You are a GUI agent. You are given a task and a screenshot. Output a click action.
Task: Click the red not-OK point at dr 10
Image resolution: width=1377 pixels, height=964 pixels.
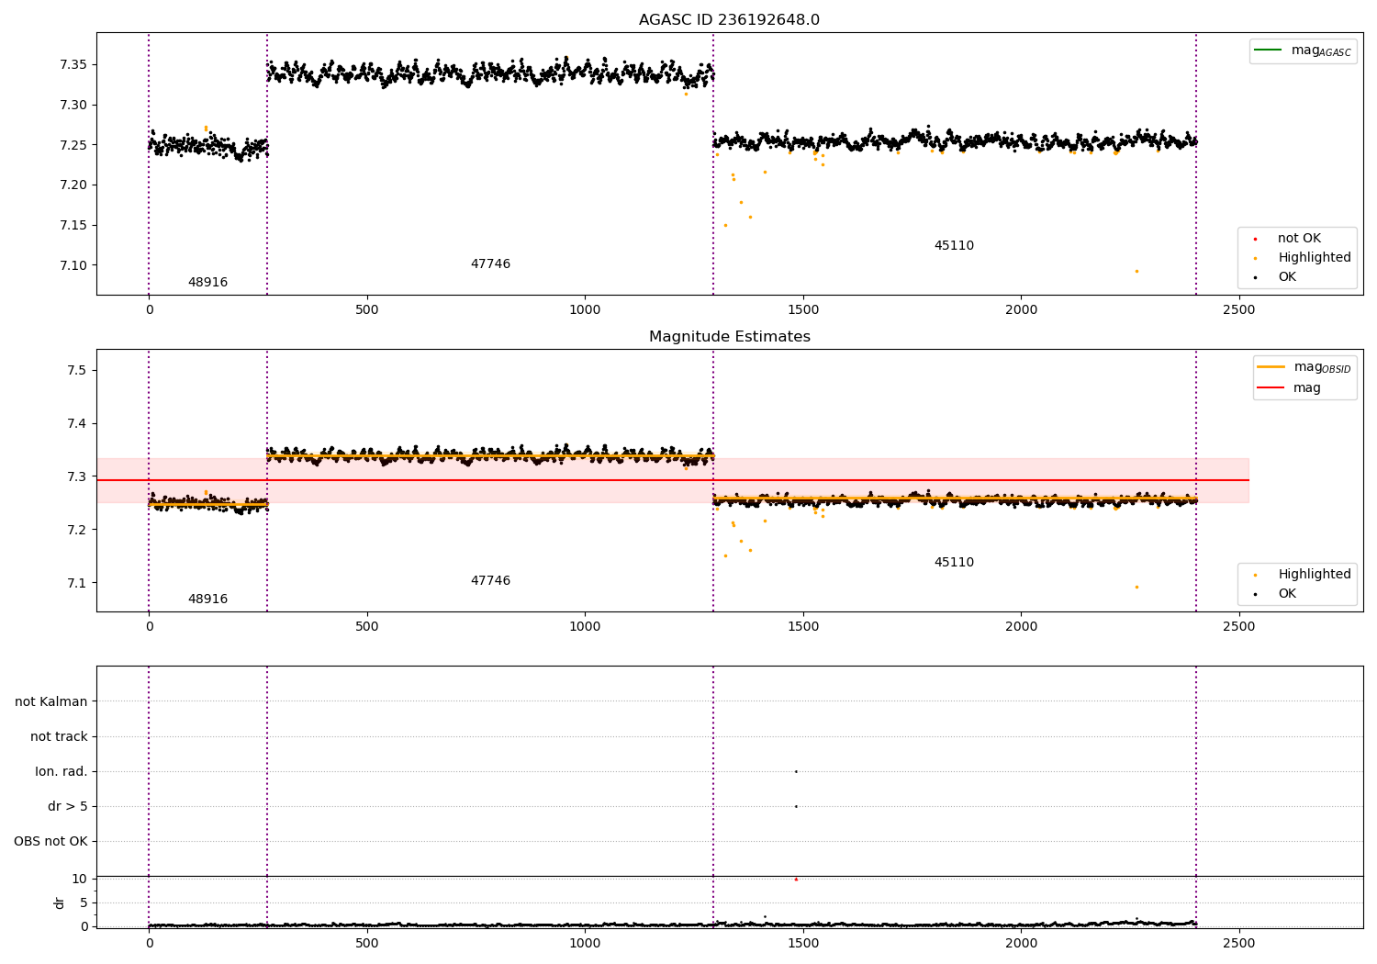click(x=796, y=880)
